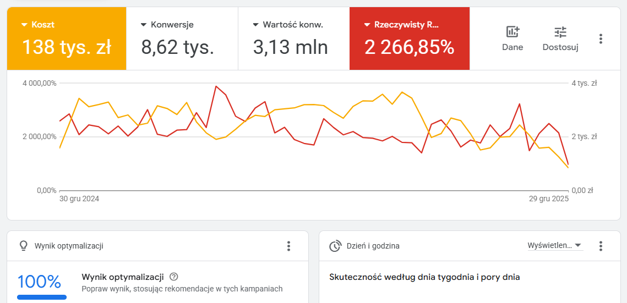This screenshot has height=303, width=627.
Task: Open the scorecard three-dot overflow menu
Action: [600, 38]
